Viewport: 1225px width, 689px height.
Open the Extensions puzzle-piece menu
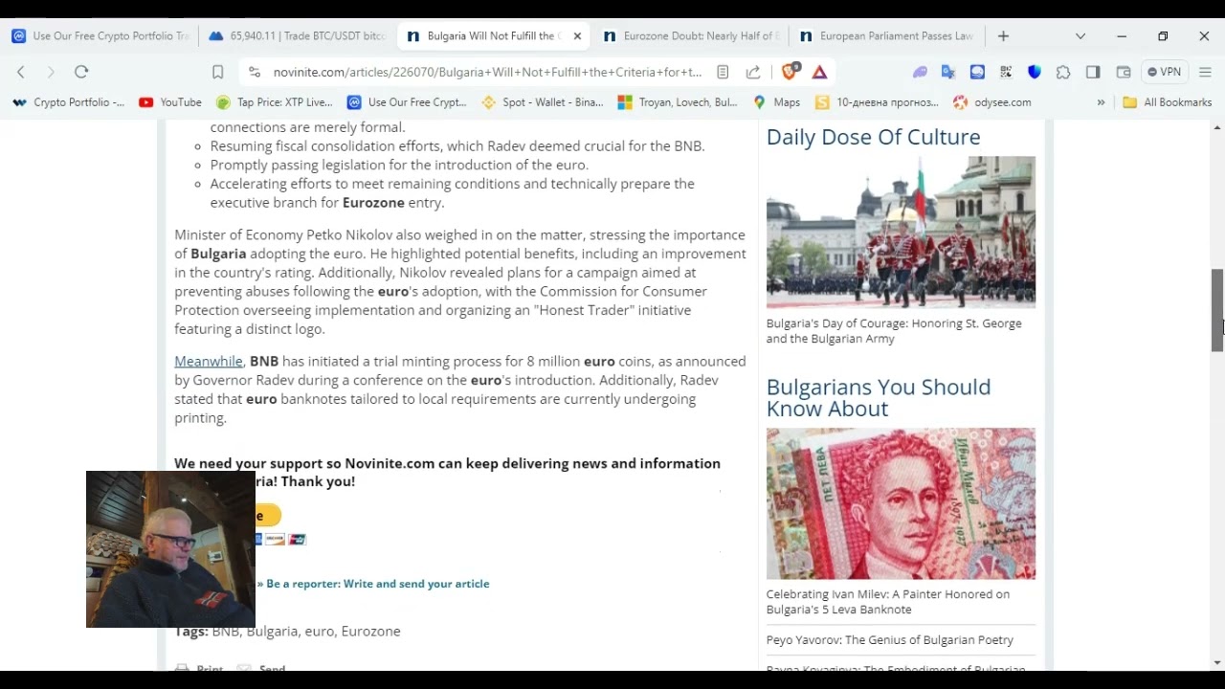pos(1063,72)
